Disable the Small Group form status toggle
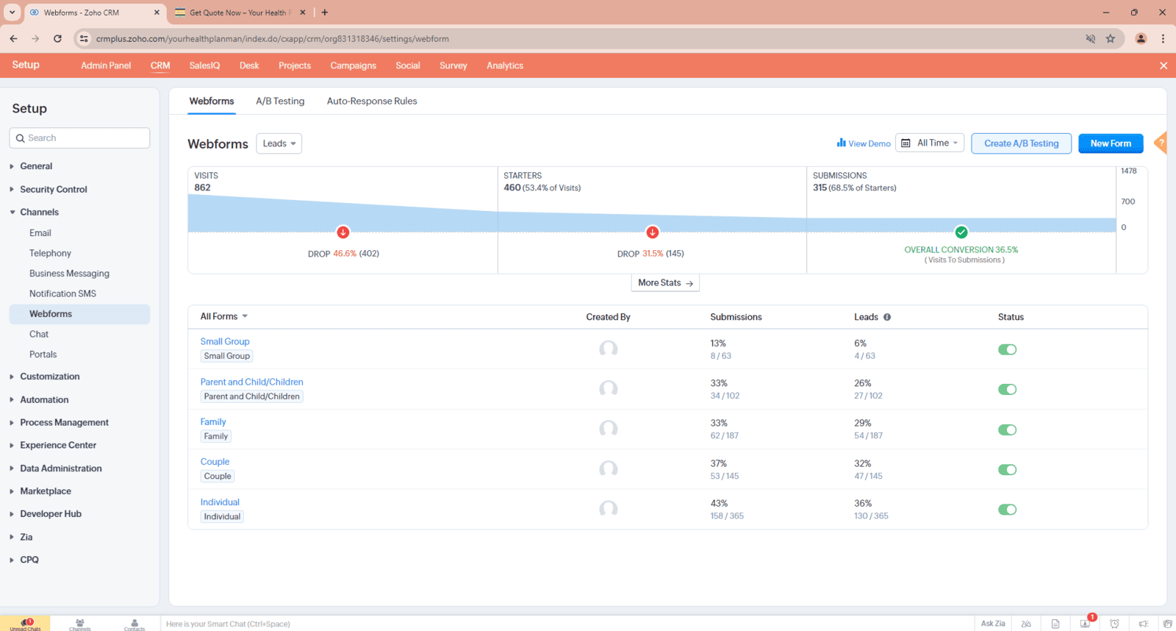The image size is (1176, 631). tap(1007, 349)
